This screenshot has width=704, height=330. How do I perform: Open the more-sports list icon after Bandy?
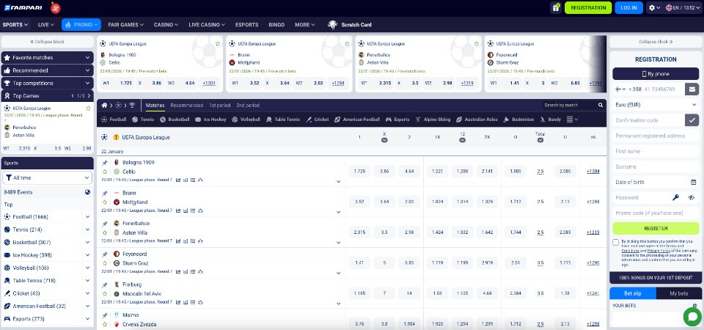click(572, 120)
